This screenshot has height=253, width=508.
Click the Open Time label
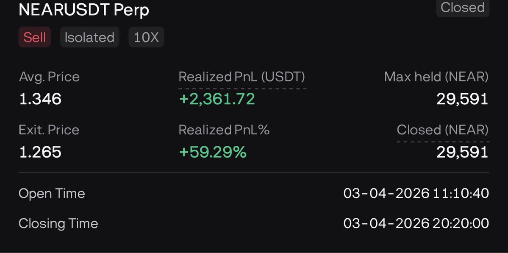pyautogui.click(x=52, y=194)
